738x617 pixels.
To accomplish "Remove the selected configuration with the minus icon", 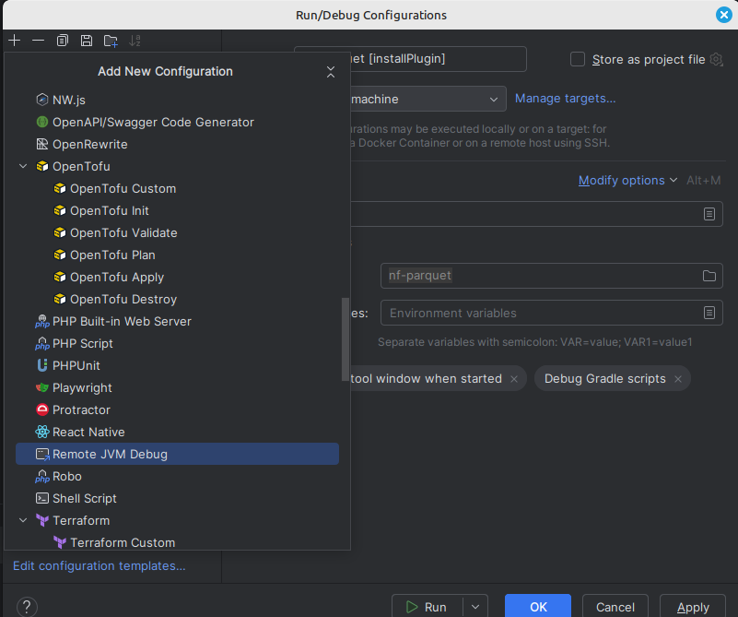I will (37, 41).
